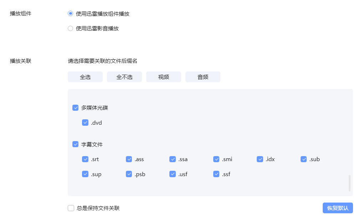The image size is (358, 219).
Task: Toggle the .sup checkbox
Action: coord(85,174)
